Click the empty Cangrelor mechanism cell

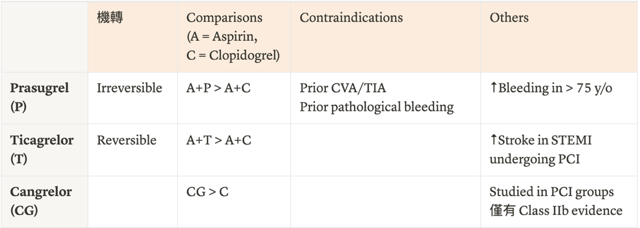pos(133,201)
